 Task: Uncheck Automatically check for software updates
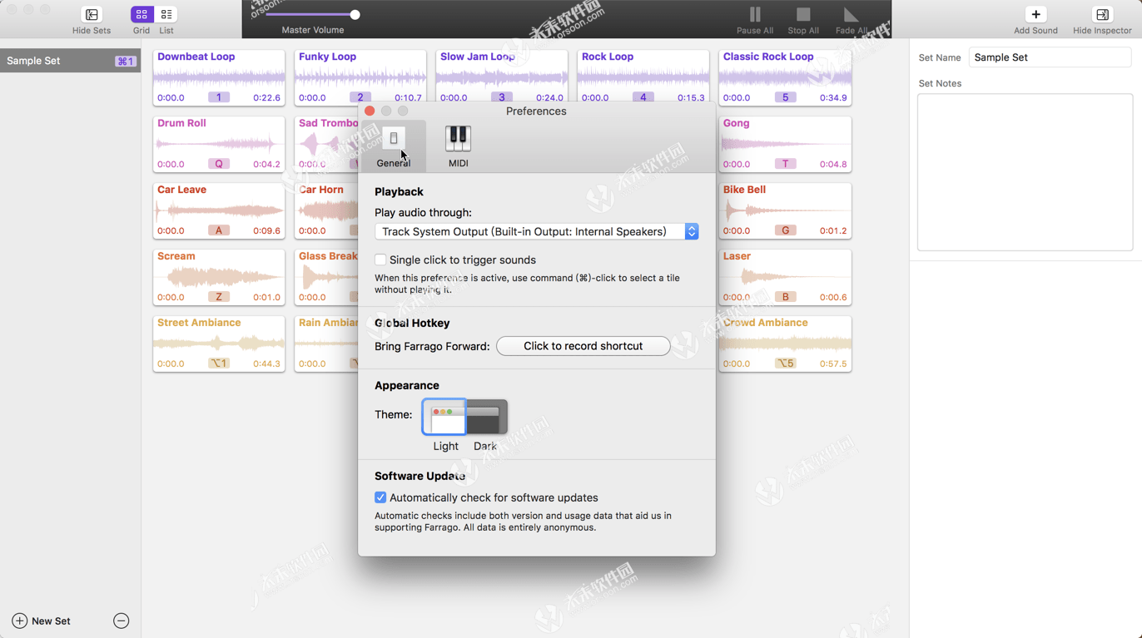(x=380, y=497)
